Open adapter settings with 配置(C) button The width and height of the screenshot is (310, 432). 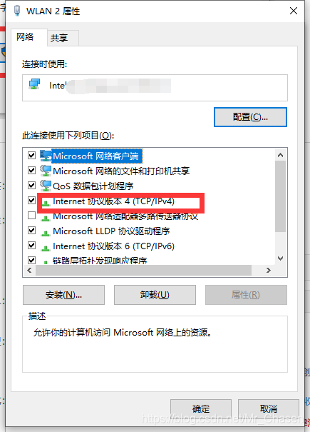[250, 117]
